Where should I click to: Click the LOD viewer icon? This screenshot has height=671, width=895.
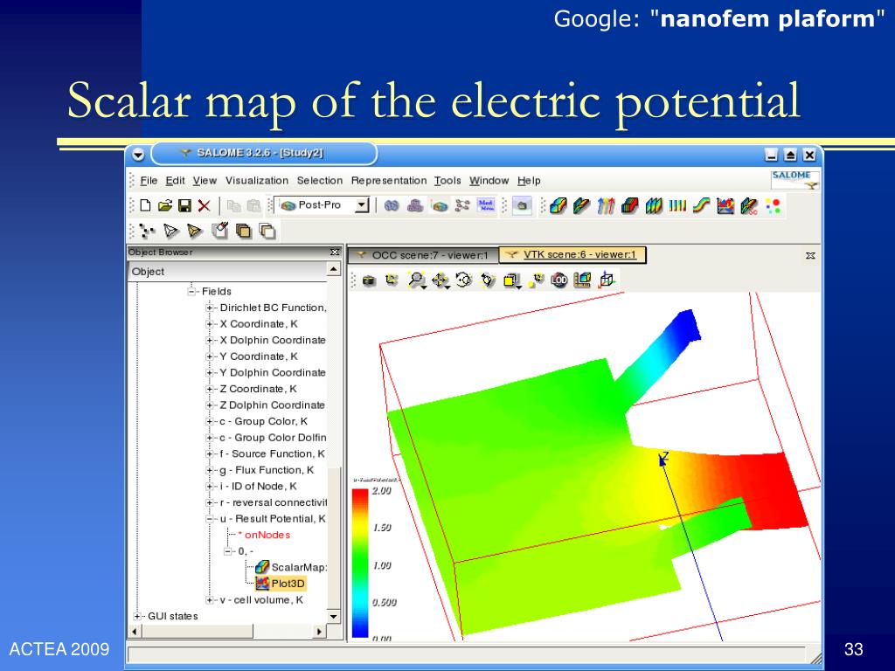[x=559, y=280]
